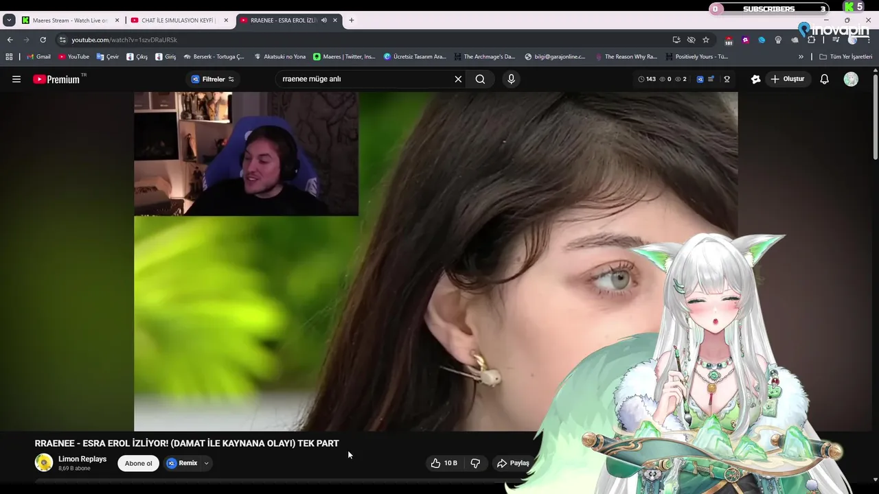Open the media control icon in toolbar
Screen dimensions: 879x494
pyautogui.click(x=836, y=40)
